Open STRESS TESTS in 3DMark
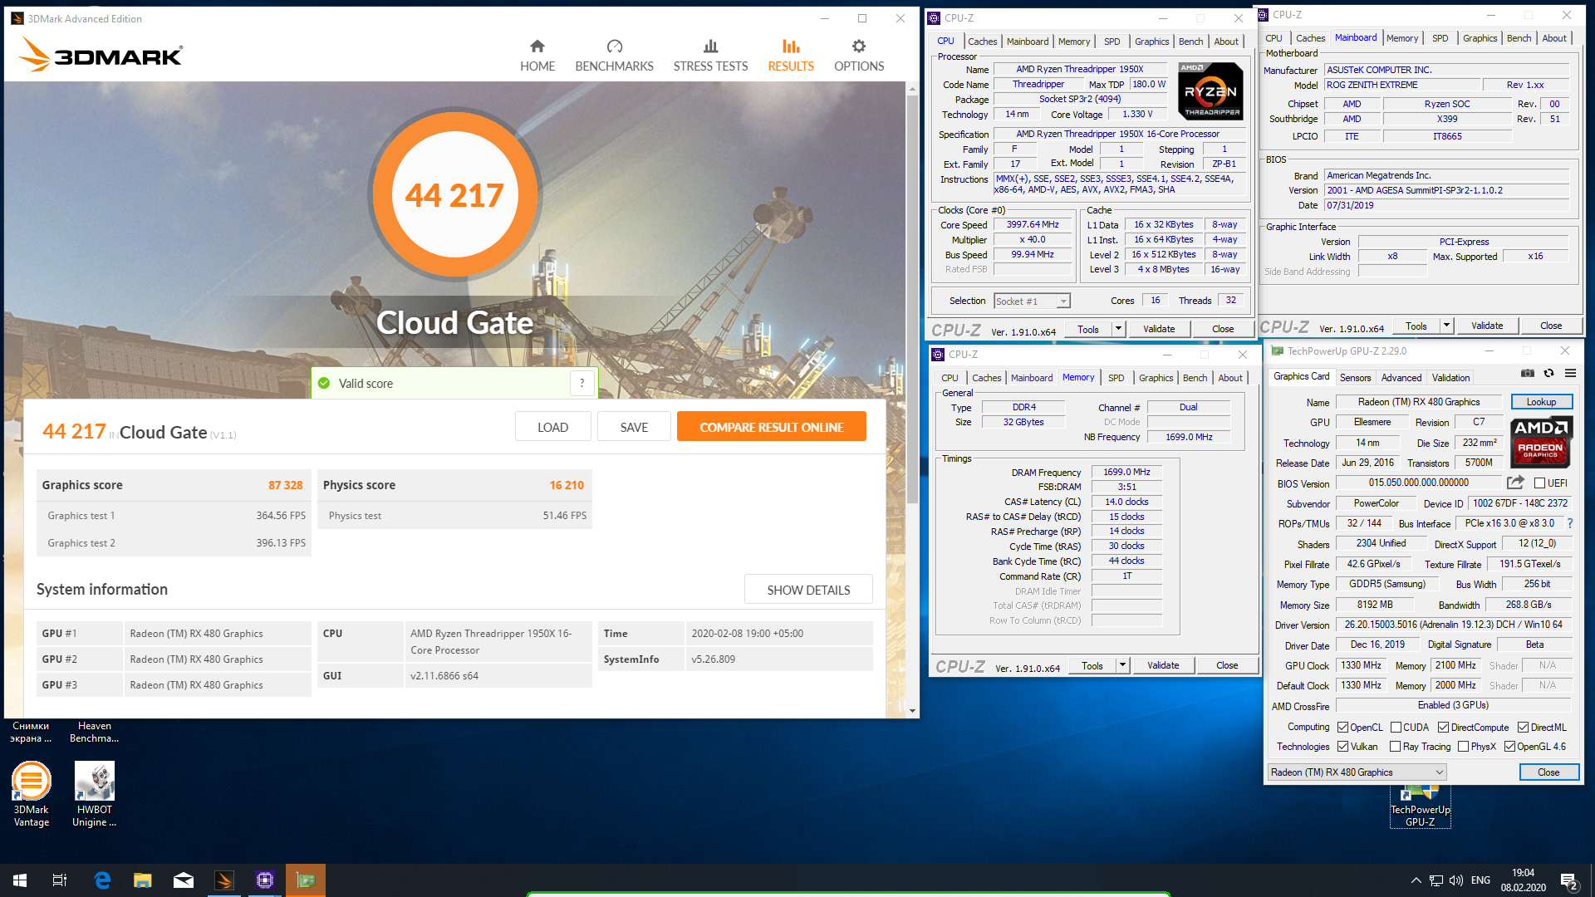 [x=710, y=56]
